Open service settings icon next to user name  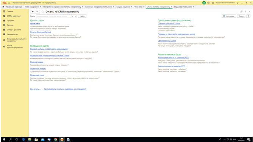[x=237, y=3]
